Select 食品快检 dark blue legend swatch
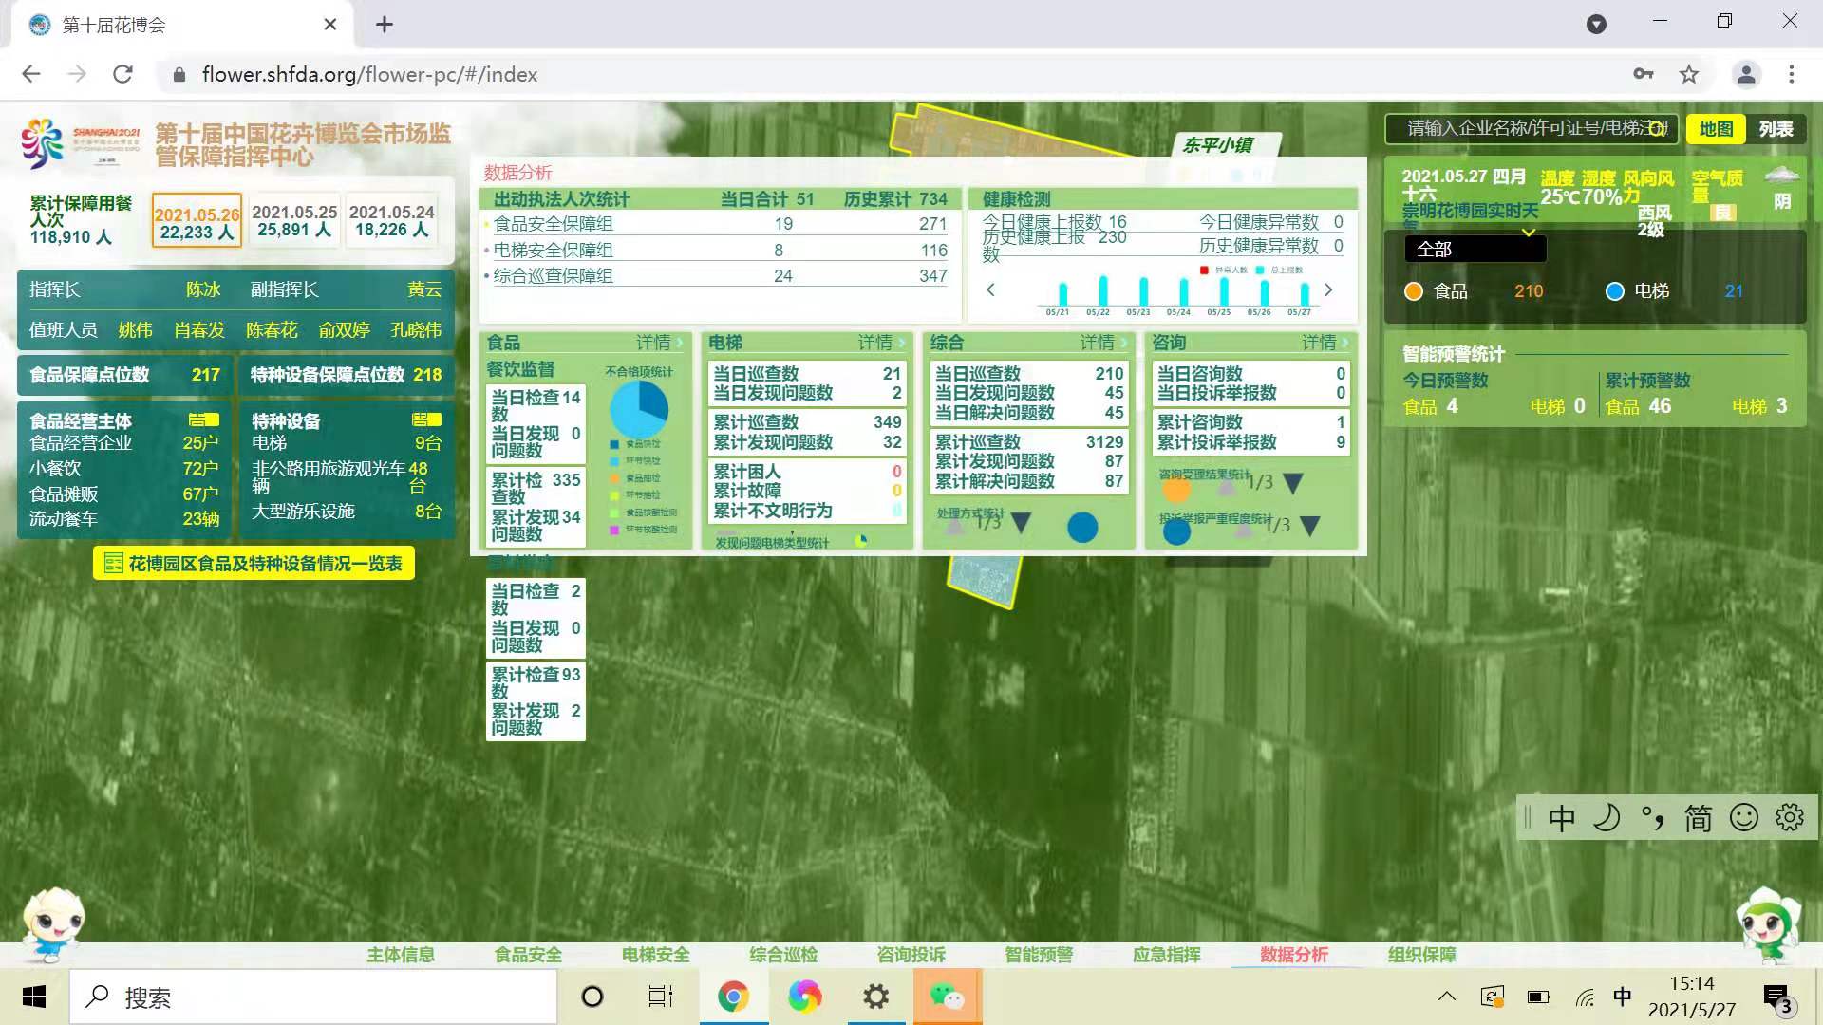Viewport: 1823px width, 1025px height. 615,444
